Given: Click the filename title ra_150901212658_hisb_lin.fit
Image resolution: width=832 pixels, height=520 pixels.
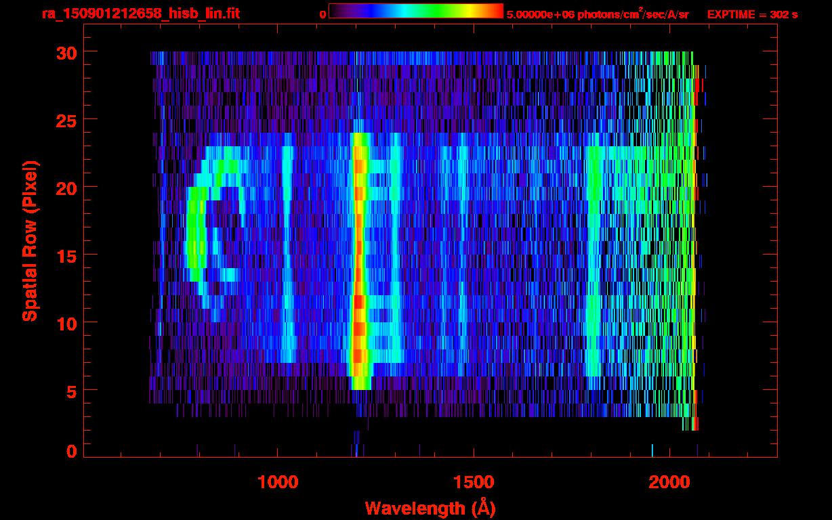Looking at the screenshot, I should click(x=140, y=14).
